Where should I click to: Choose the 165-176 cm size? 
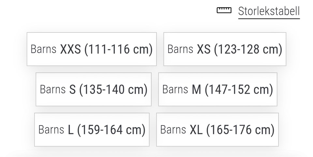pyautogui.click(x=217, y=130)
